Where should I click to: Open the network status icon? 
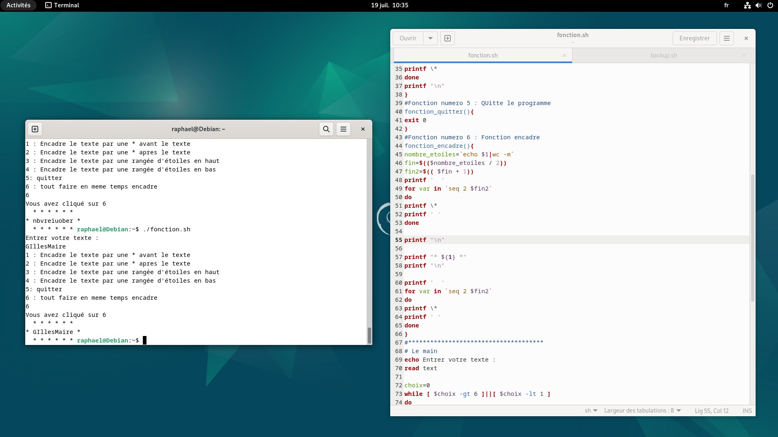click(747, 5)
